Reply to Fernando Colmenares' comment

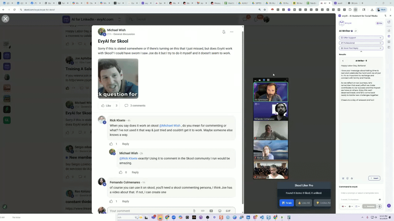click(125, 201)
